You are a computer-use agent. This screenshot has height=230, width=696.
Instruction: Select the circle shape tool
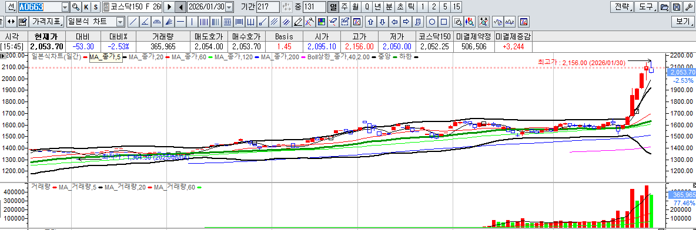432,21
